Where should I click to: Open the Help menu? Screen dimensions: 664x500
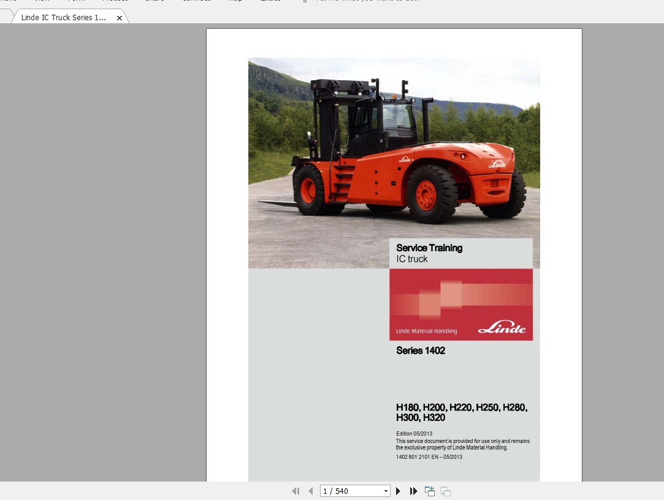235,1
